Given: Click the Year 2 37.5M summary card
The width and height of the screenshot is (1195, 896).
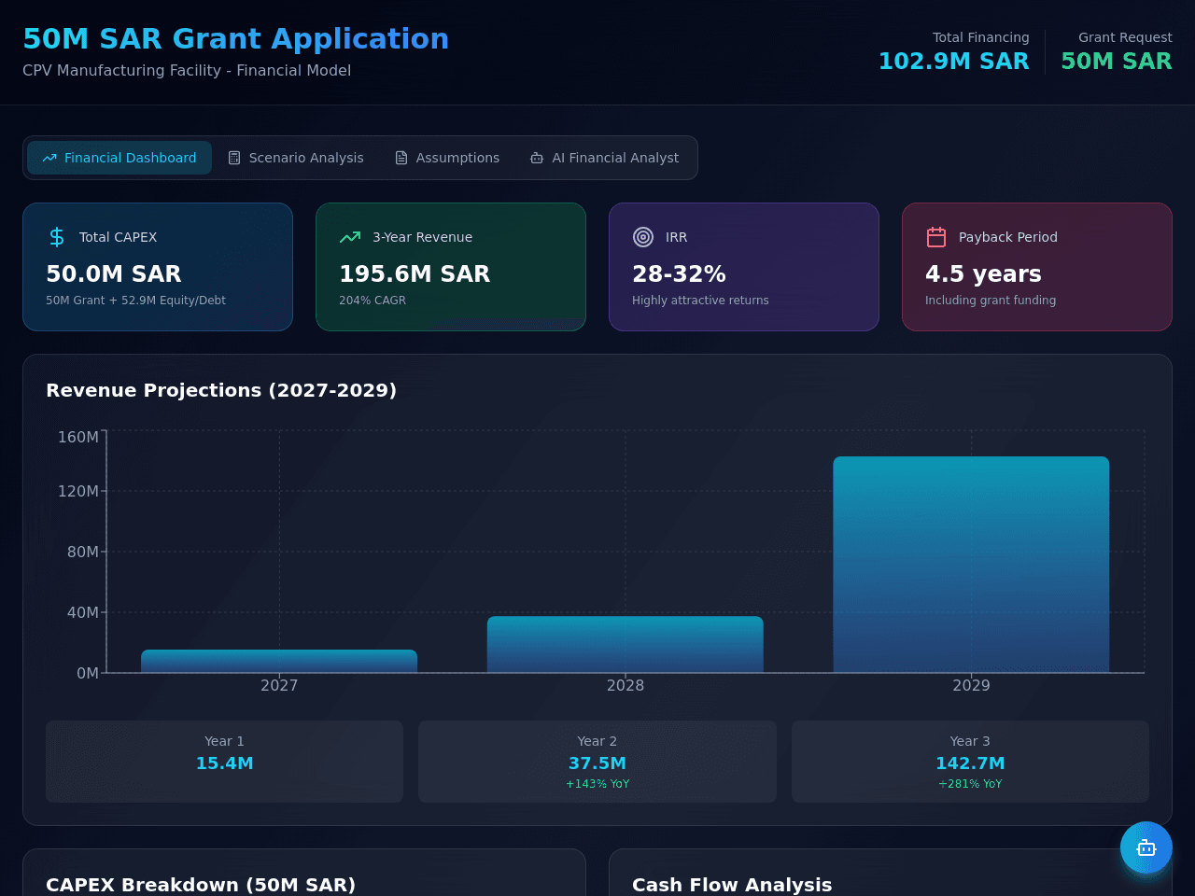Looking at the screenshot, I should pyautogui.click(x=597, y=762).
